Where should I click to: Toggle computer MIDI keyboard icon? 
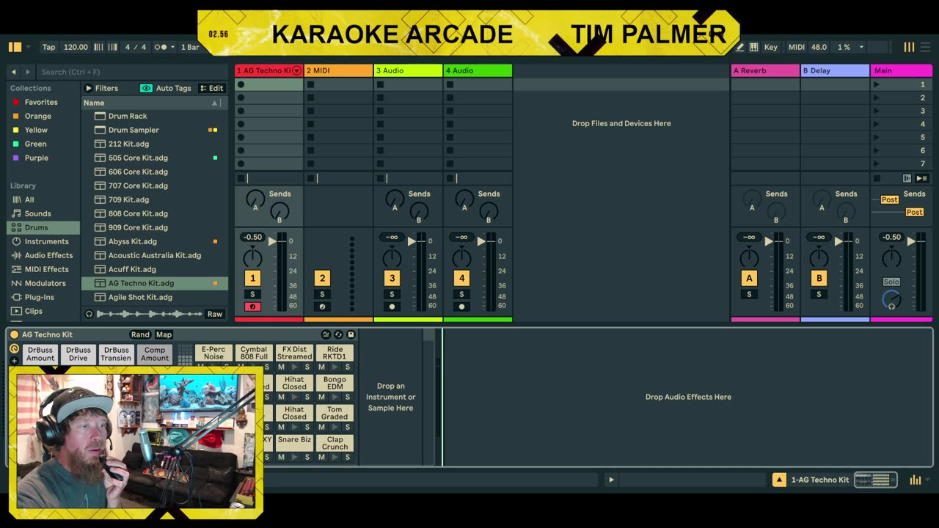[x=753, y=47]
